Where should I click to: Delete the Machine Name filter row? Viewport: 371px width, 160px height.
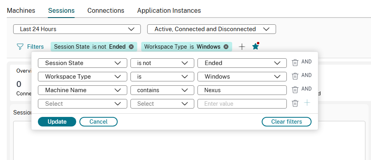tap(295, 90)
